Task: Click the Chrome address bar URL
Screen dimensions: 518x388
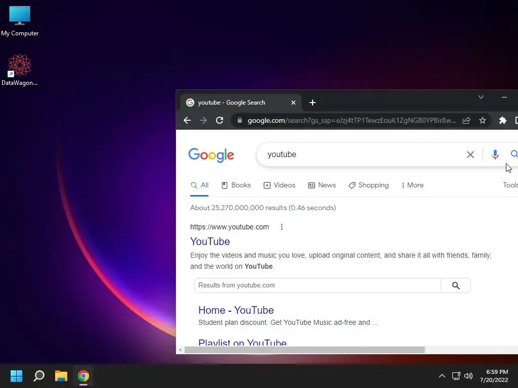Action: (352, 120)
